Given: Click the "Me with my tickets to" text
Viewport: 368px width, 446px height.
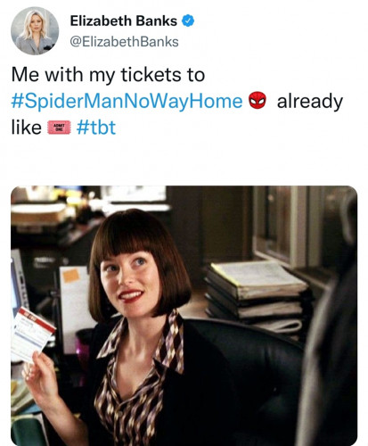Looking at the screenshot, I should tap(108, 75).
